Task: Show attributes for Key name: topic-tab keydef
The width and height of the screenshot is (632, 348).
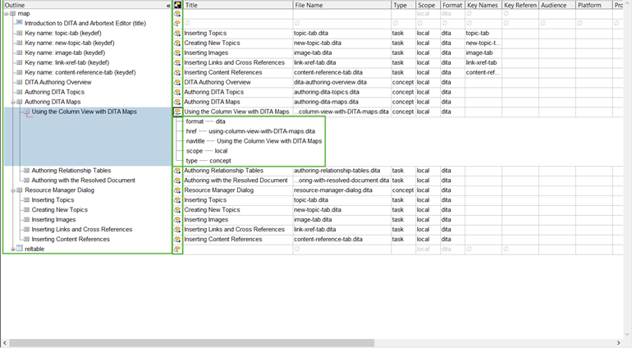Action: point(177,33)
